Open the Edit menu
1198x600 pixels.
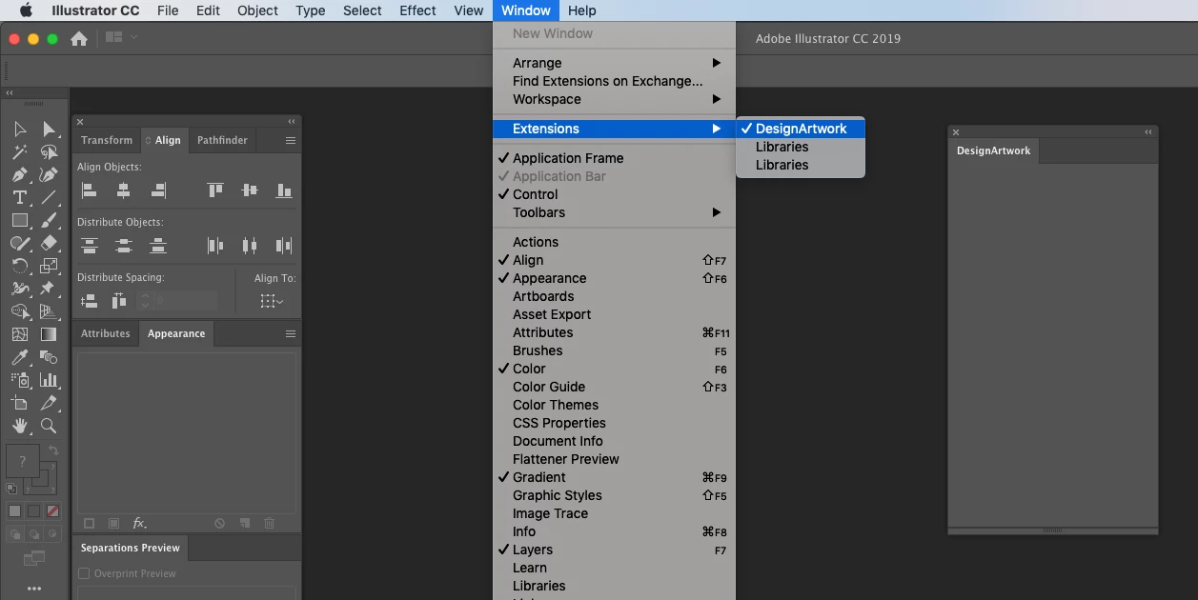pyautogui.click(x=208, y=10)
